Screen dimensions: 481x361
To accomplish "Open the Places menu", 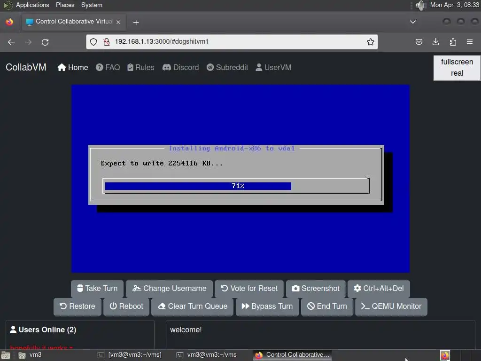I will 65,5.
